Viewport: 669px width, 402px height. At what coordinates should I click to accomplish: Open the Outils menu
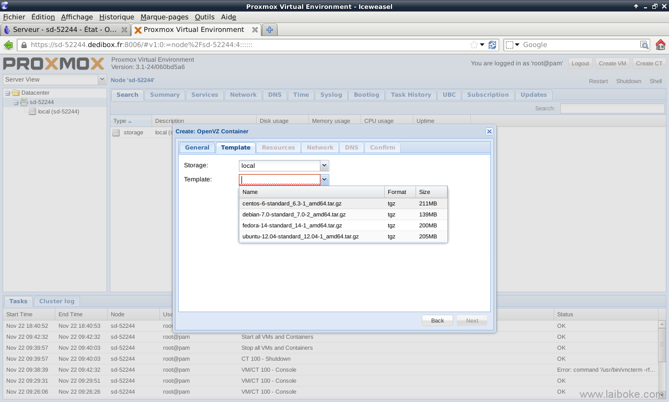click(x=205, y=17)
